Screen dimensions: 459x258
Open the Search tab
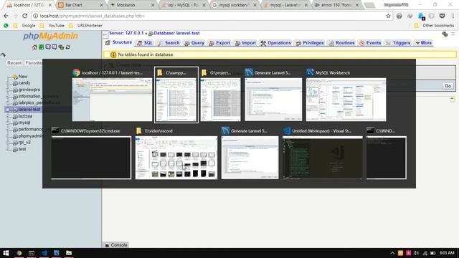169,43
